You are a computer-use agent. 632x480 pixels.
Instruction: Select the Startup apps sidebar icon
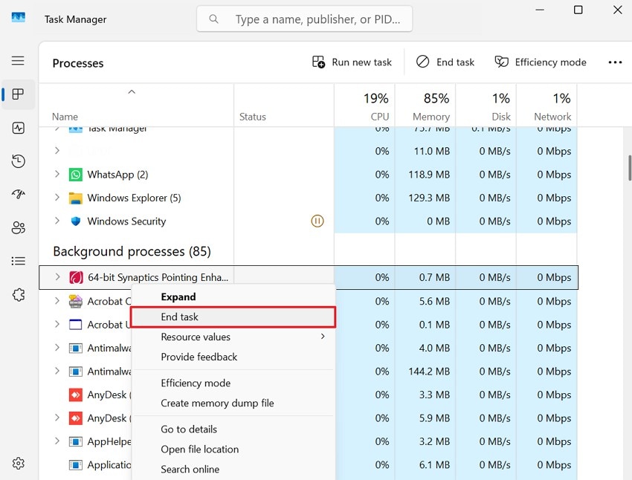pos(18,194)
